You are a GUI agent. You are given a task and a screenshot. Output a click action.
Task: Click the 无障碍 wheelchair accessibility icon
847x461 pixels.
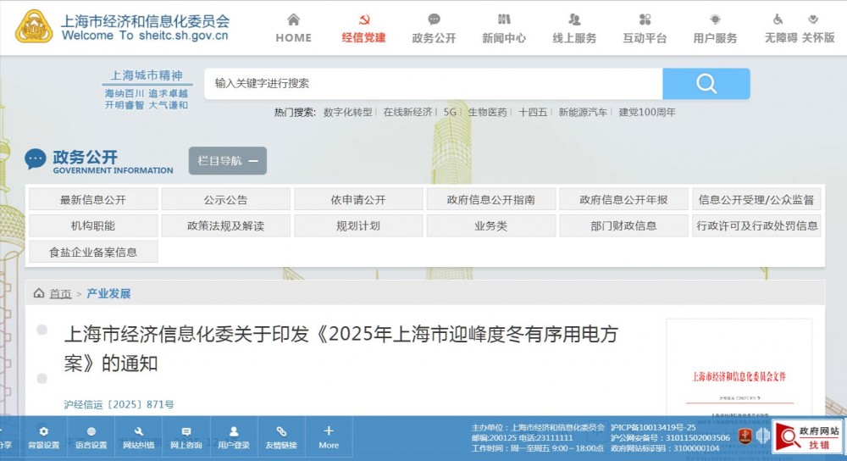pyautogui.click(x=778, y=19)
